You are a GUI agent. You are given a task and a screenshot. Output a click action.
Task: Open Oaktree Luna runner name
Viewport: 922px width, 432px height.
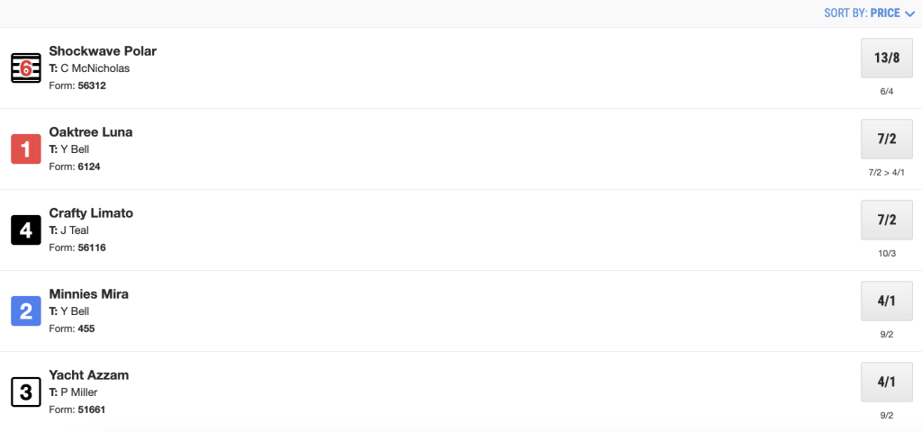91,132
